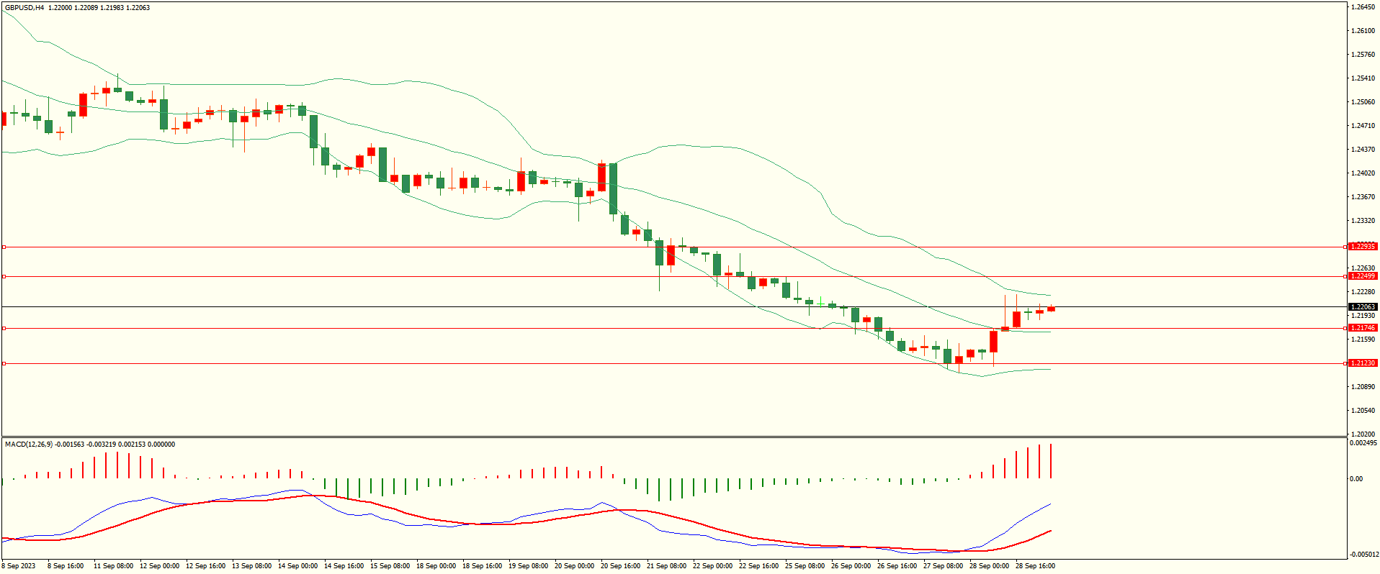Click the 18 Sep 16:00 time label

coord(482,566)
